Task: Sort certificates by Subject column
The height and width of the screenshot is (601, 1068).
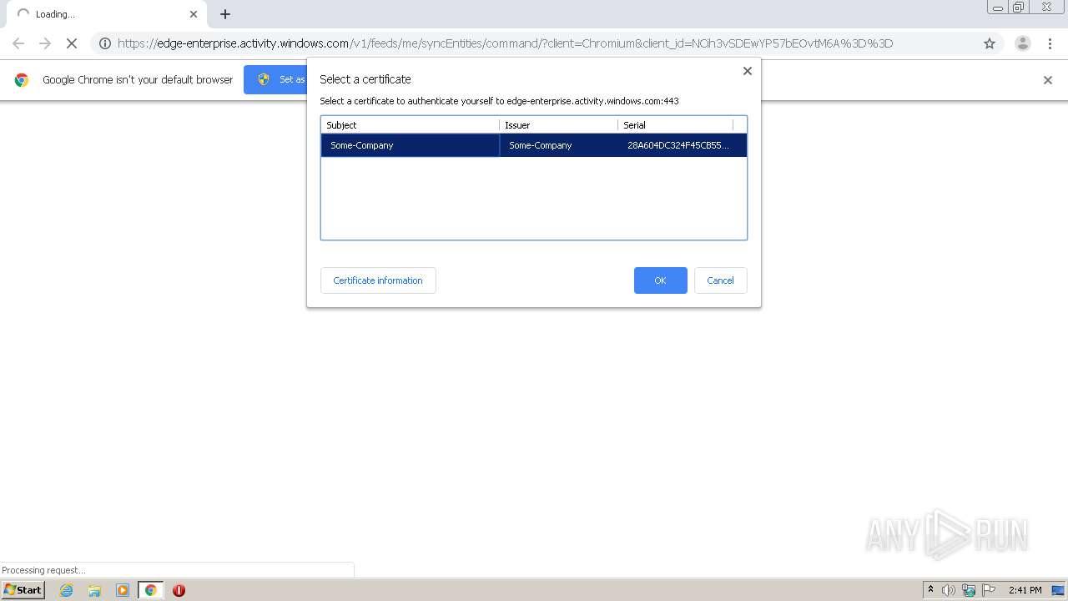Action: click(x=410, y=124)
